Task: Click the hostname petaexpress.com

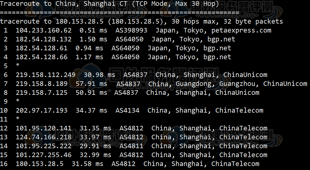Action: (241, 30)
